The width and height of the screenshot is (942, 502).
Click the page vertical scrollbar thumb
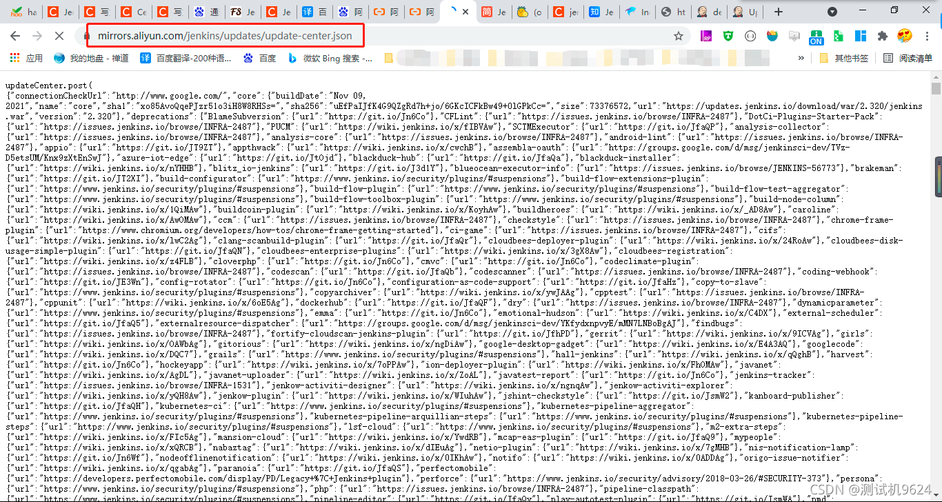(936, 88)
